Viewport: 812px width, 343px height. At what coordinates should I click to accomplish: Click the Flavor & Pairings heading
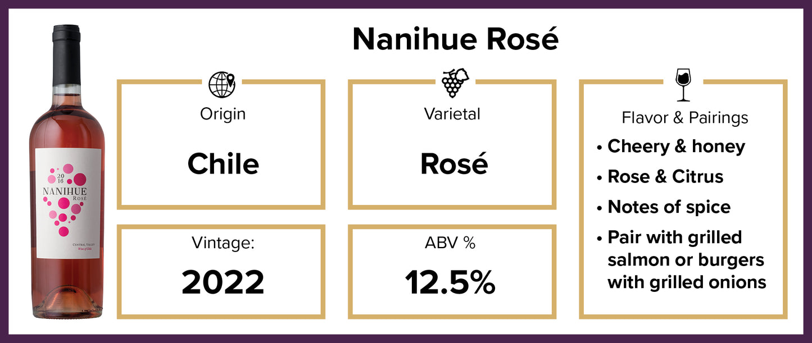[684, 118]
